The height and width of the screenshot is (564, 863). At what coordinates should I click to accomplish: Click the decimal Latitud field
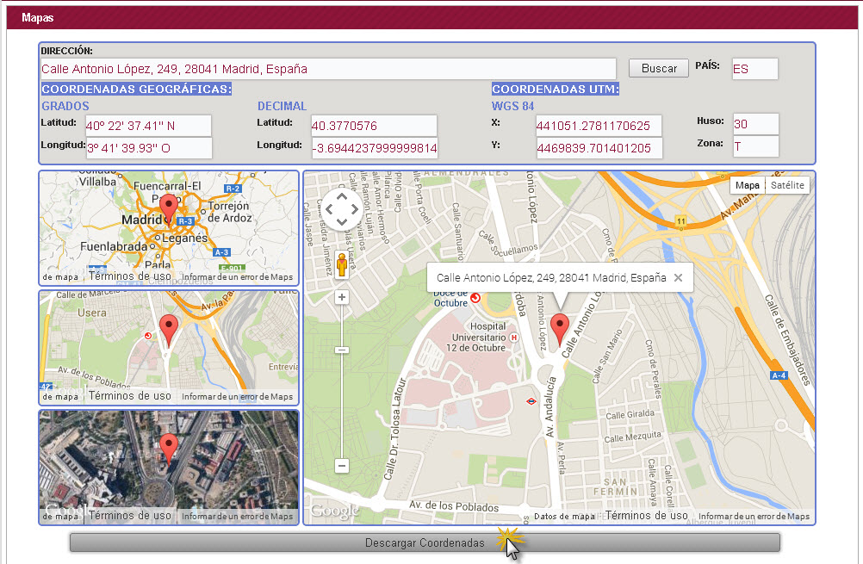click(x=374, y=126)
